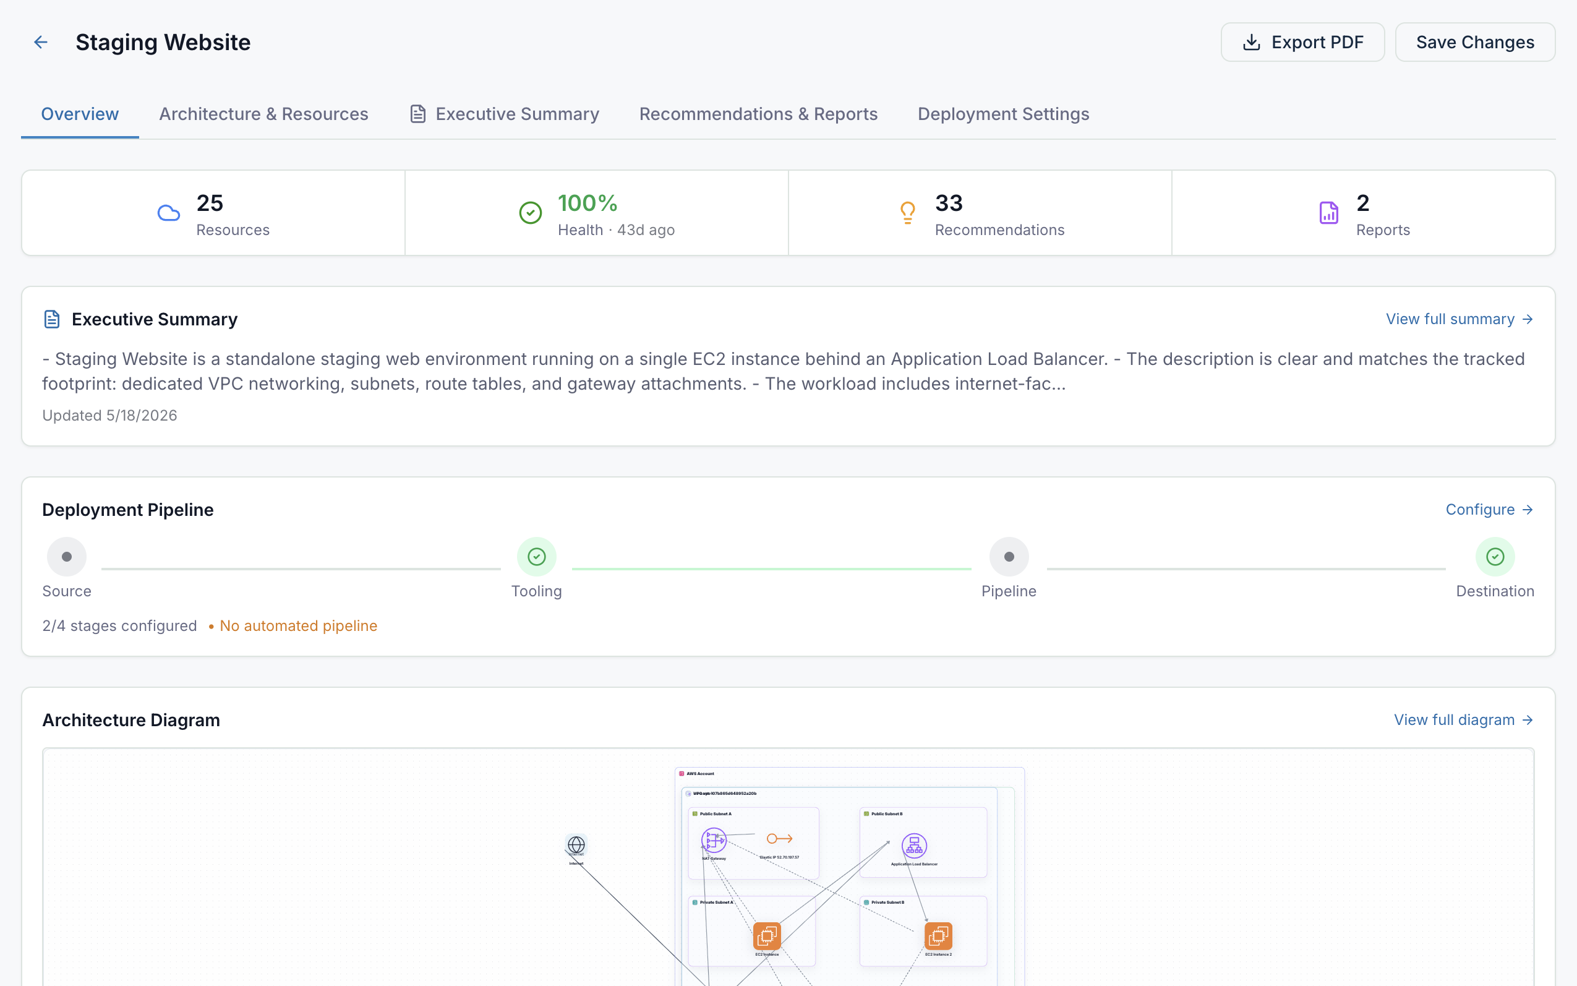Viewport: 1577px width, 986px height.
Task: Select the Destination stage check icon
Action: (1495, 557)
